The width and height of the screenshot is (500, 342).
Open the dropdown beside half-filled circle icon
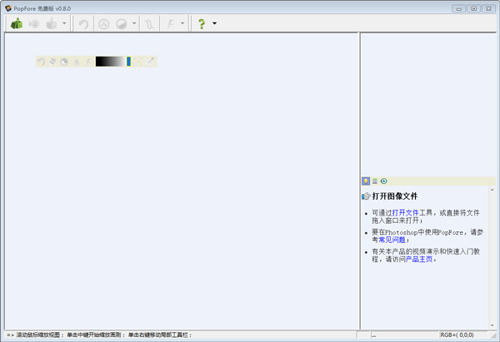pyautogui.click(x=134, y=24)
